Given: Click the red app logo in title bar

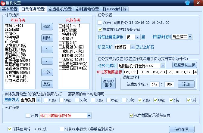Looking at the screenshot, I should point(3,3).
